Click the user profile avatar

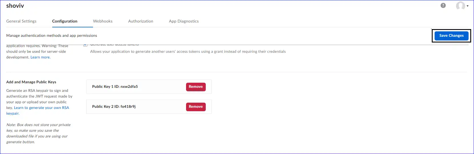(x=460, y=5)
